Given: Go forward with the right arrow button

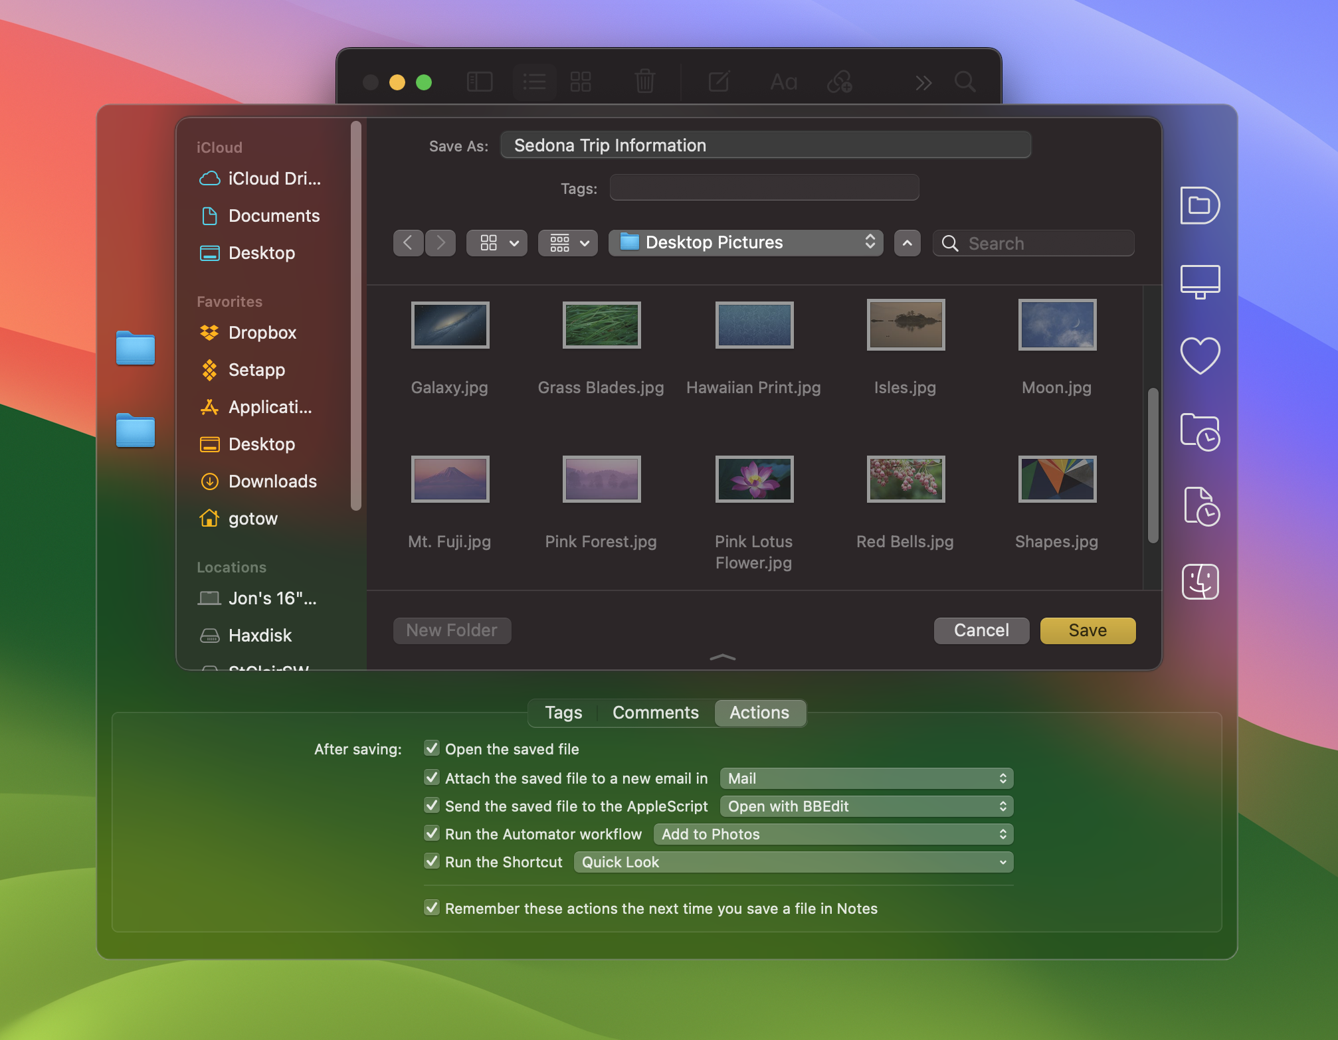Looking at the screenshot, I should coord(440,243).
